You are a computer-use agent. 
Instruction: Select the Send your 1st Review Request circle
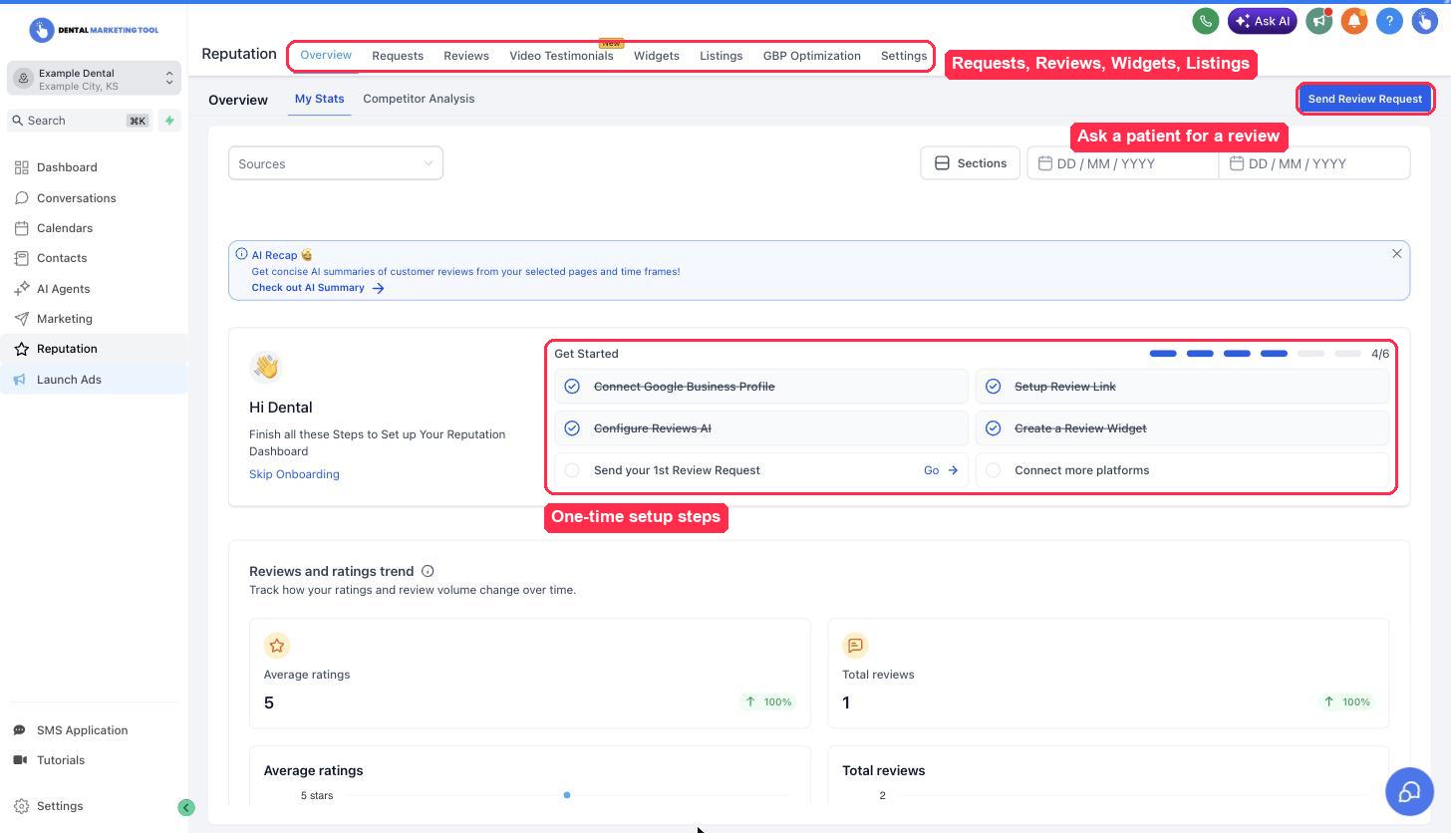coord(572,470)
